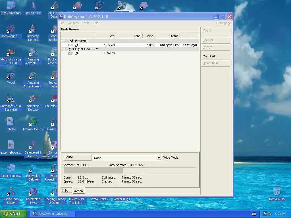
Task: Select Microsoft Visual Basic 6.0 shortcut
Action: point(11,103)
